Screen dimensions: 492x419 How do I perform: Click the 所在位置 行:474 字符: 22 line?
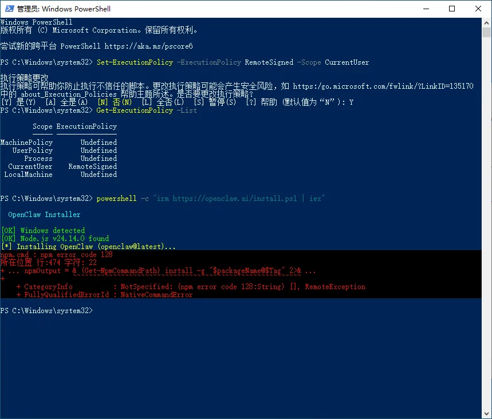[x=49, y=263]
